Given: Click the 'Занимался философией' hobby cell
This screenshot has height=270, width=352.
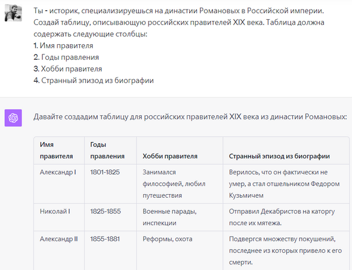Looking at the screenshot, I should 180,184.
